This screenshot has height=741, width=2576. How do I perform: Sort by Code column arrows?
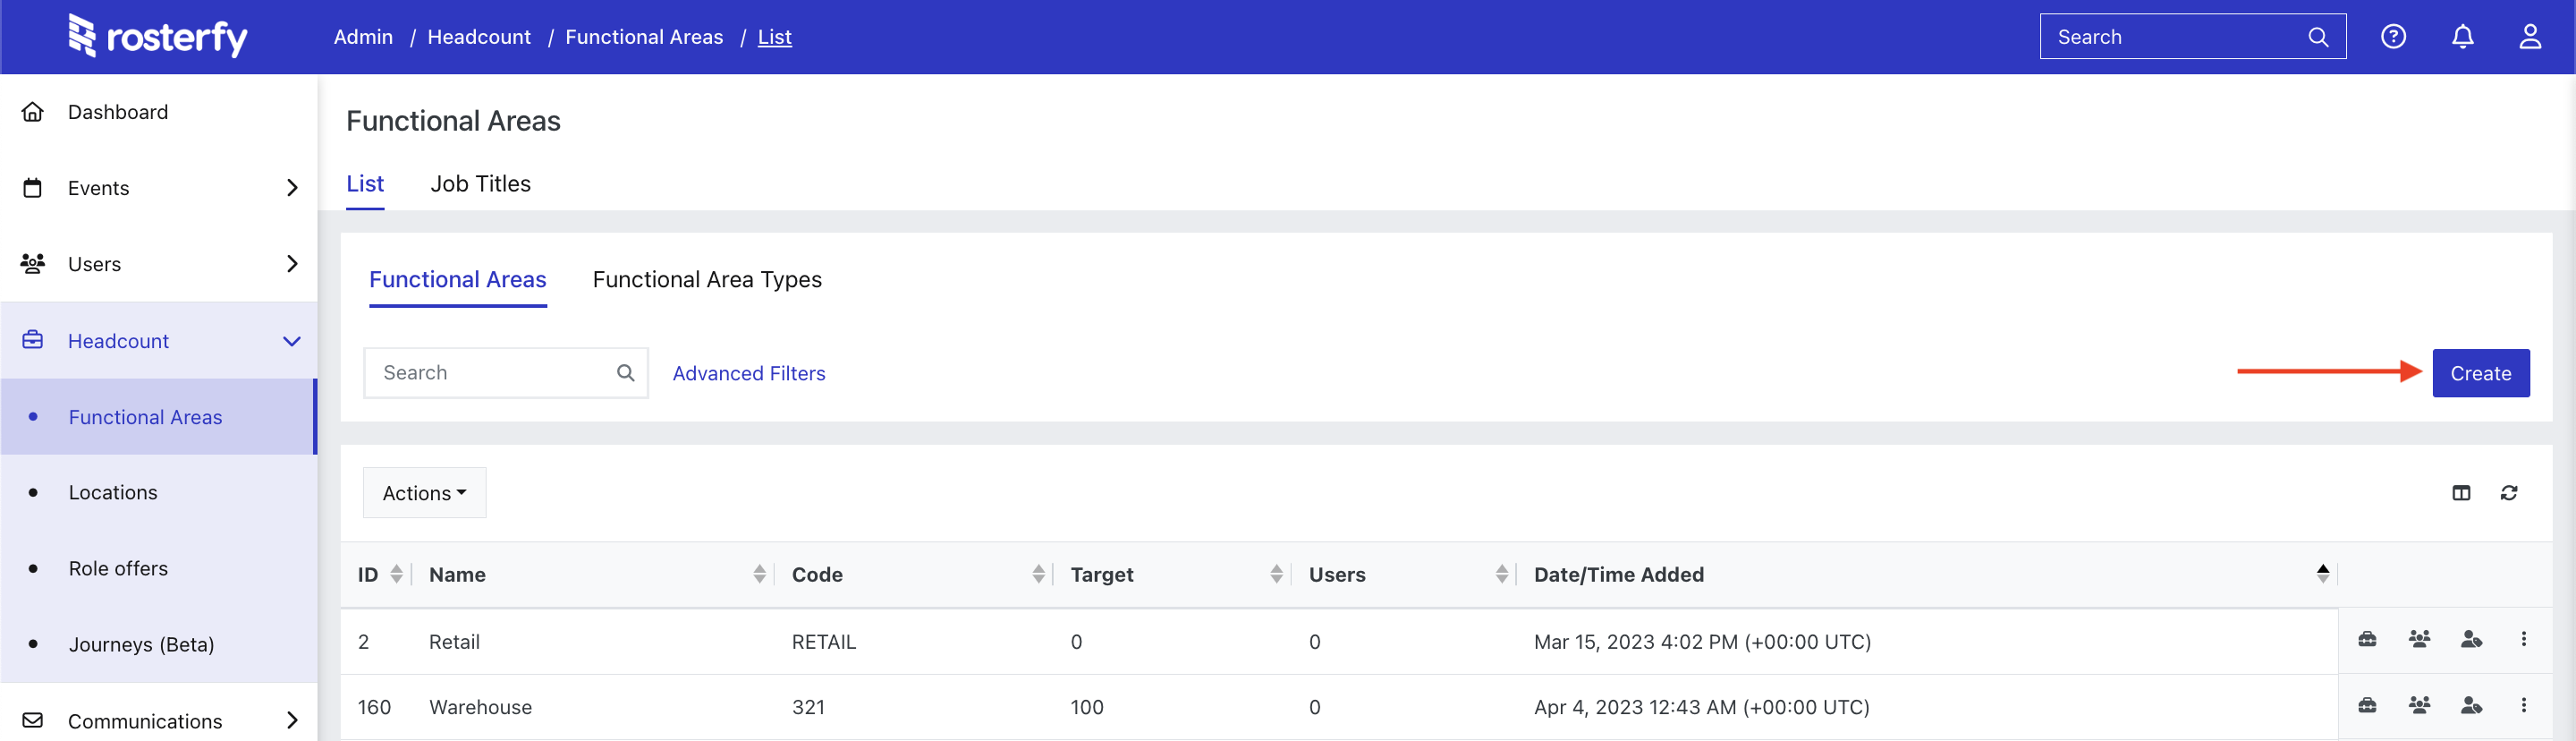(x=1038, y=574)
